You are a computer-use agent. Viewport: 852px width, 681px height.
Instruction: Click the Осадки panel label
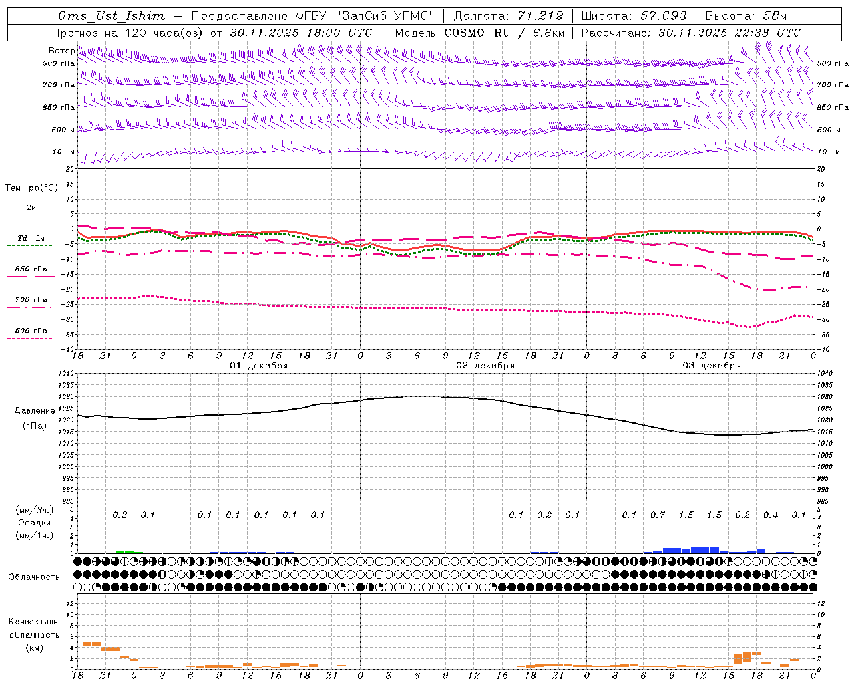34,523
